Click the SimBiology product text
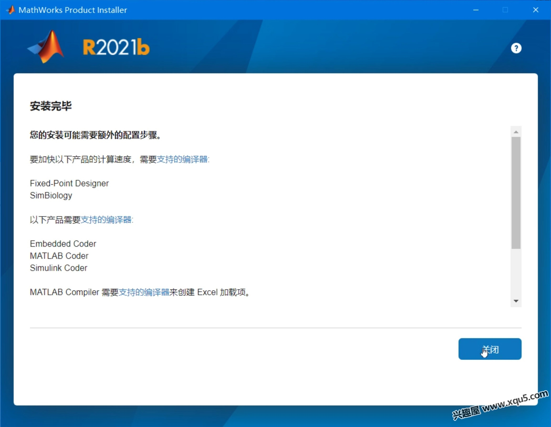Viewport: 551px width, 427px height. 51,196
